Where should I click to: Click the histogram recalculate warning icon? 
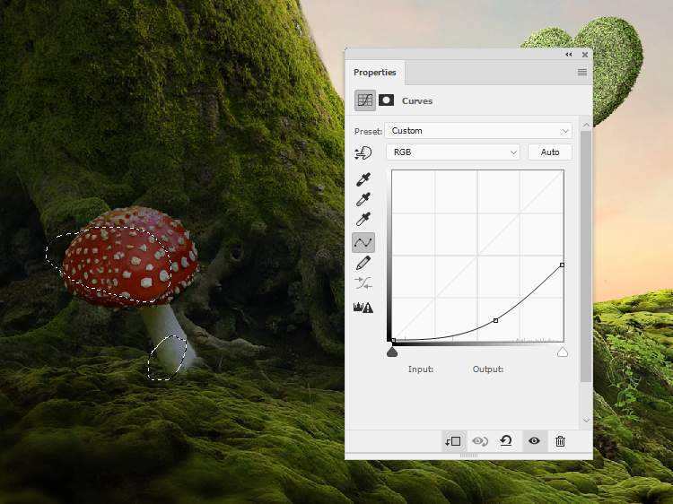tap(363, 307)
